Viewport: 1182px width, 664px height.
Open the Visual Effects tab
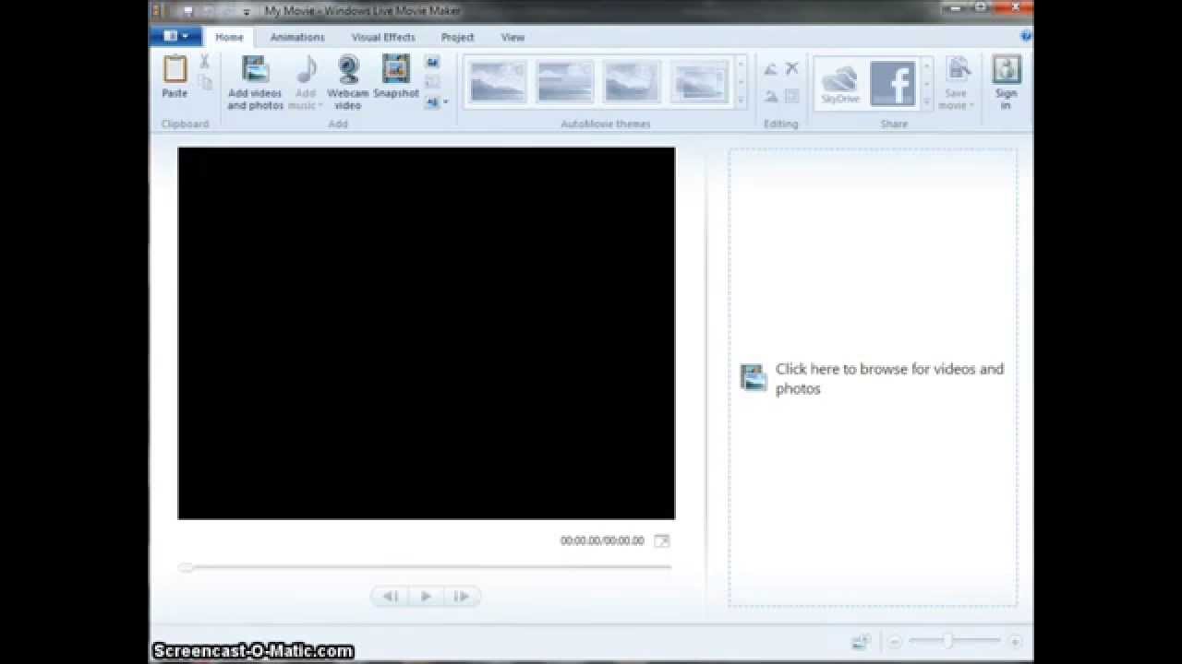pos(383,37)
